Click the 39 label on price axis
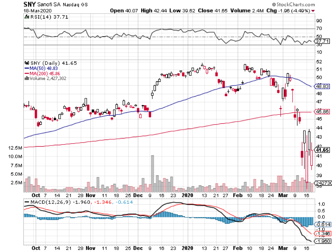 [x=319, y=175]
